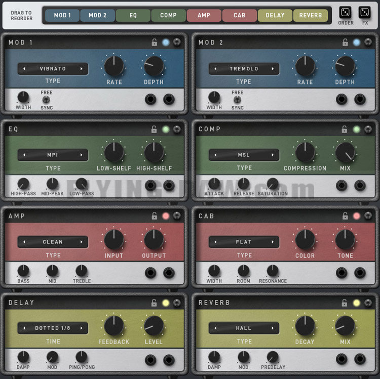380x379 pixels.
Task: Select EQ in the order bar
Action: [x=133, y=16]
